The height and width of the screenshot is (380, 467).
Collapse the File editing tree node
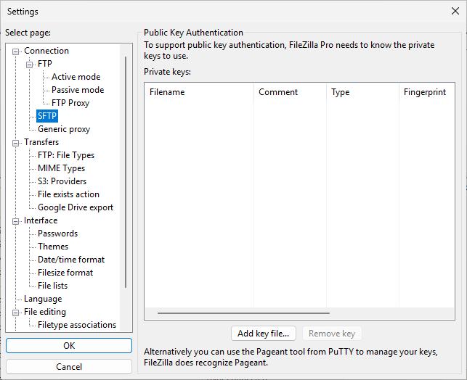point(16,312)
